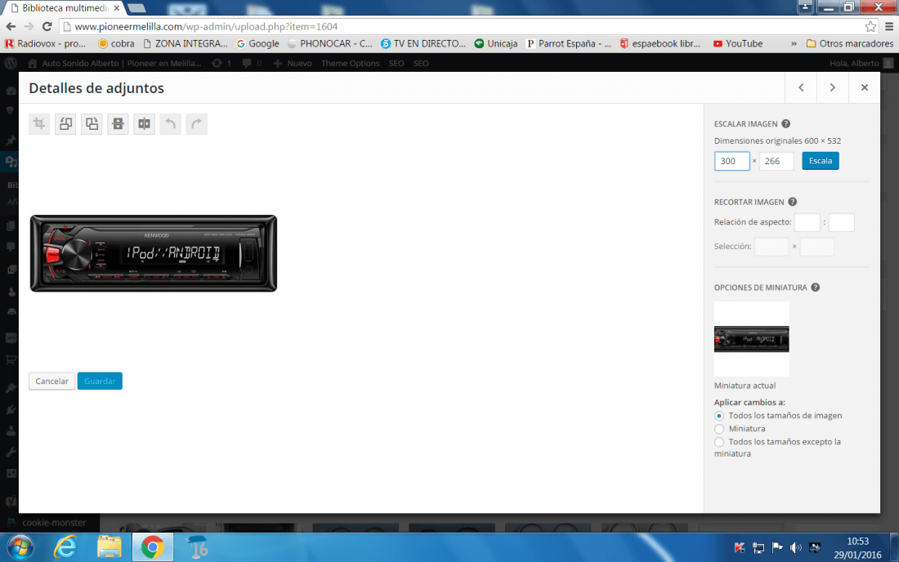Click Chrome taskbar icon
The image size is (899, 562).
(153, 547)
